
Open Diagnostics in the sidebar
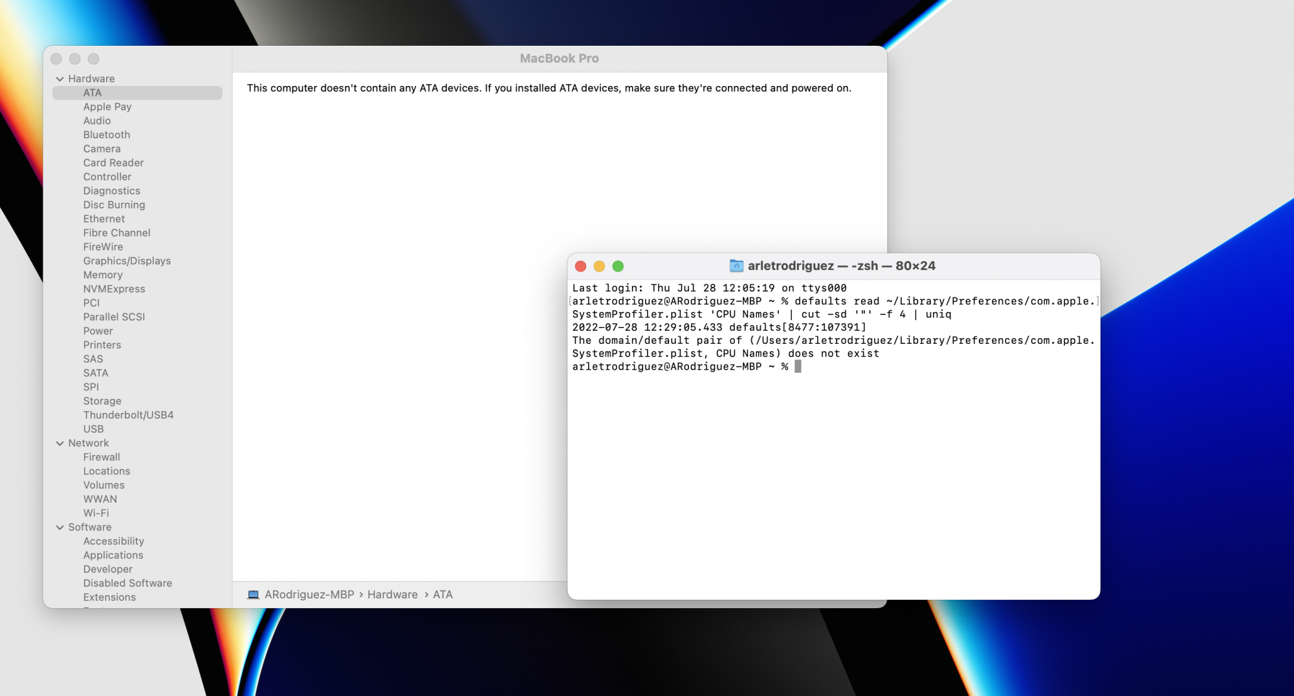click(x=111, y=191)
